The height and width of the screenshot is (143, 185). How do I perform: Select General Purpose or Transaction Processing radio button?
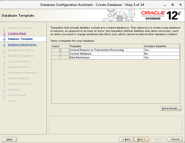60,50
